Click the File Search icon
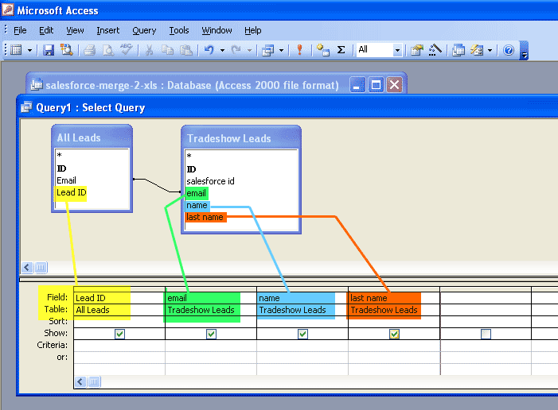Screen dimensions: 558x410 [x=67, y=50]
